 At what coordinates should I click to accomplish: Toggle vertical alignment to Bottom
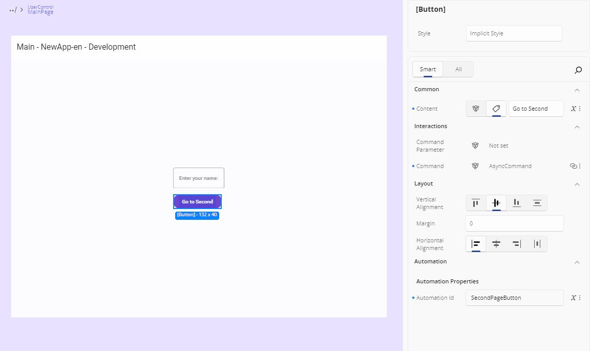tap(516, 203)
